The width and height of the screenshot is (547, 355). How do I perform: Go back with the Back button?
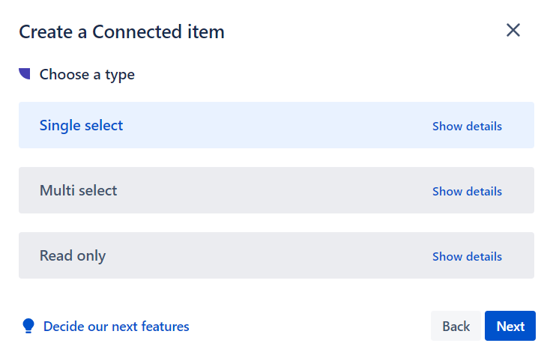[x=456, y=326]
